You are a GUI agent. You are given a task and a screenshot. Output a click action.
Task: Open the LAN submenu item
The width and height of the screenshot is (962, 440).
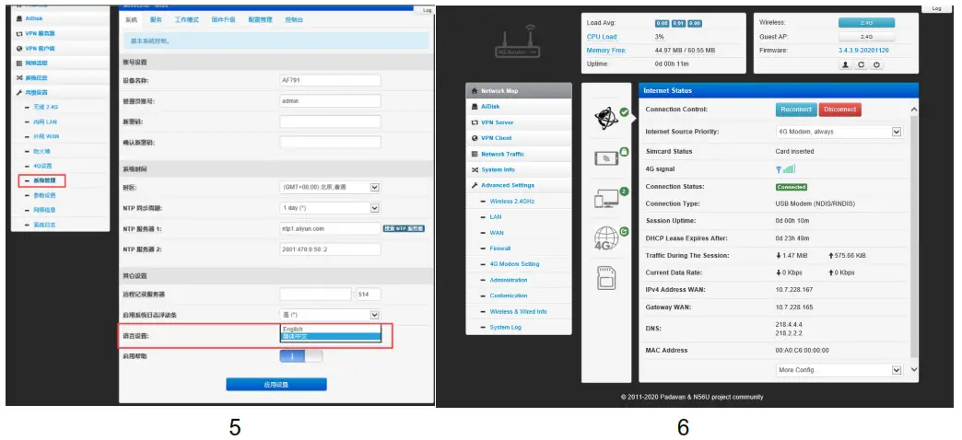click(x=495, y=217)
